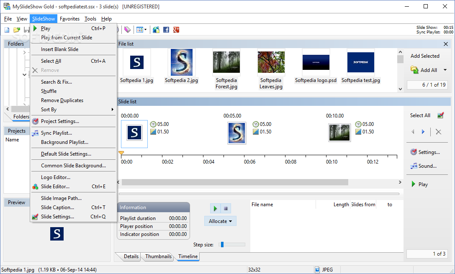Select Slide Image Path menu item
The height and width of the screenshot is (274, 455).
[73, 198]
